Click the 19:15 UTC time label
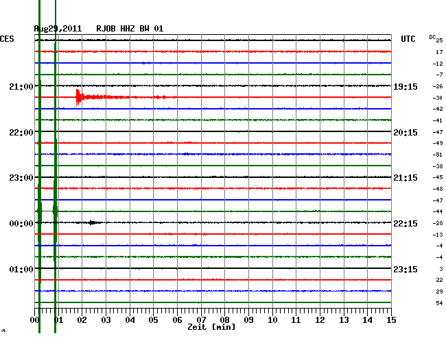This screenshot has height=338, width=446. coord(406,87)
